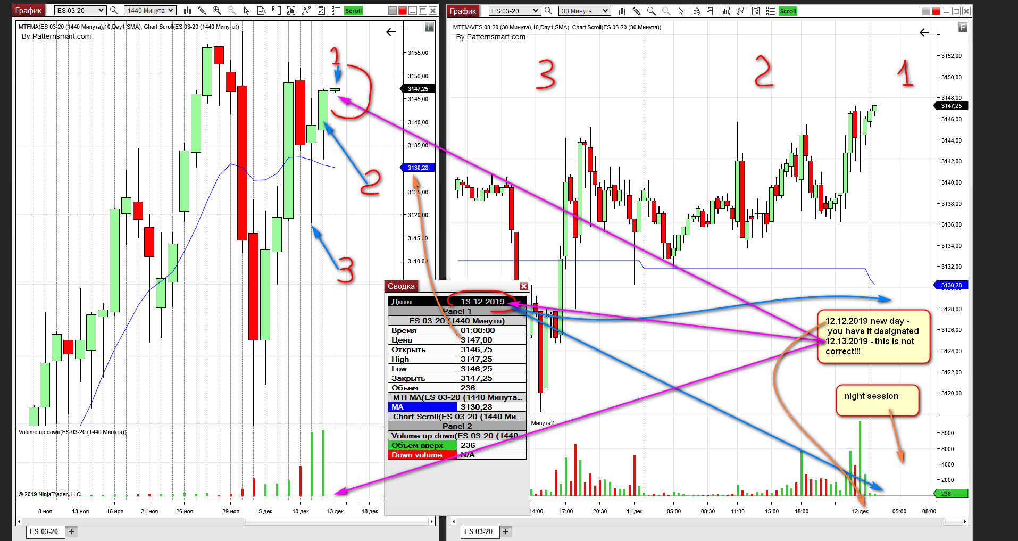This screenshot has height=541, width=1018.
Task: Show the Data Box from the 1440 Минута chart toolbar
Action: (x=261, y=11)
